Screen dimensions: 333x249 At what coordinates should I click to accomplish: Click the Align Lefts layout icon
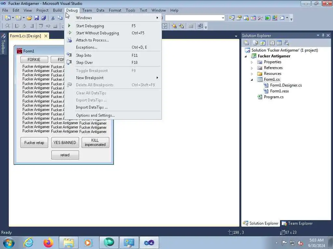(x=17, y=26)
